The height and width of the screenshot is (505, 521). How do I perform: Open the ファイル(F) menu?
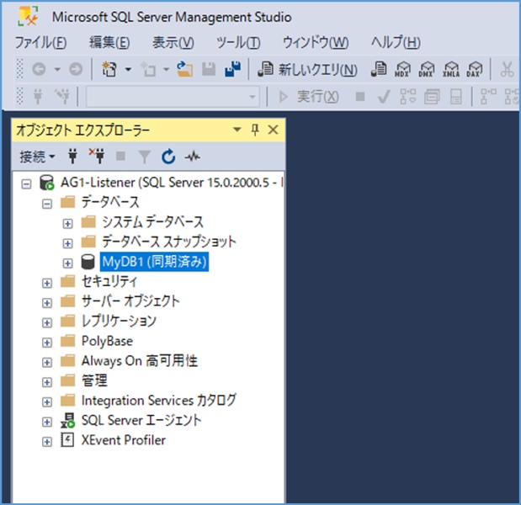[x=41, y=43]
